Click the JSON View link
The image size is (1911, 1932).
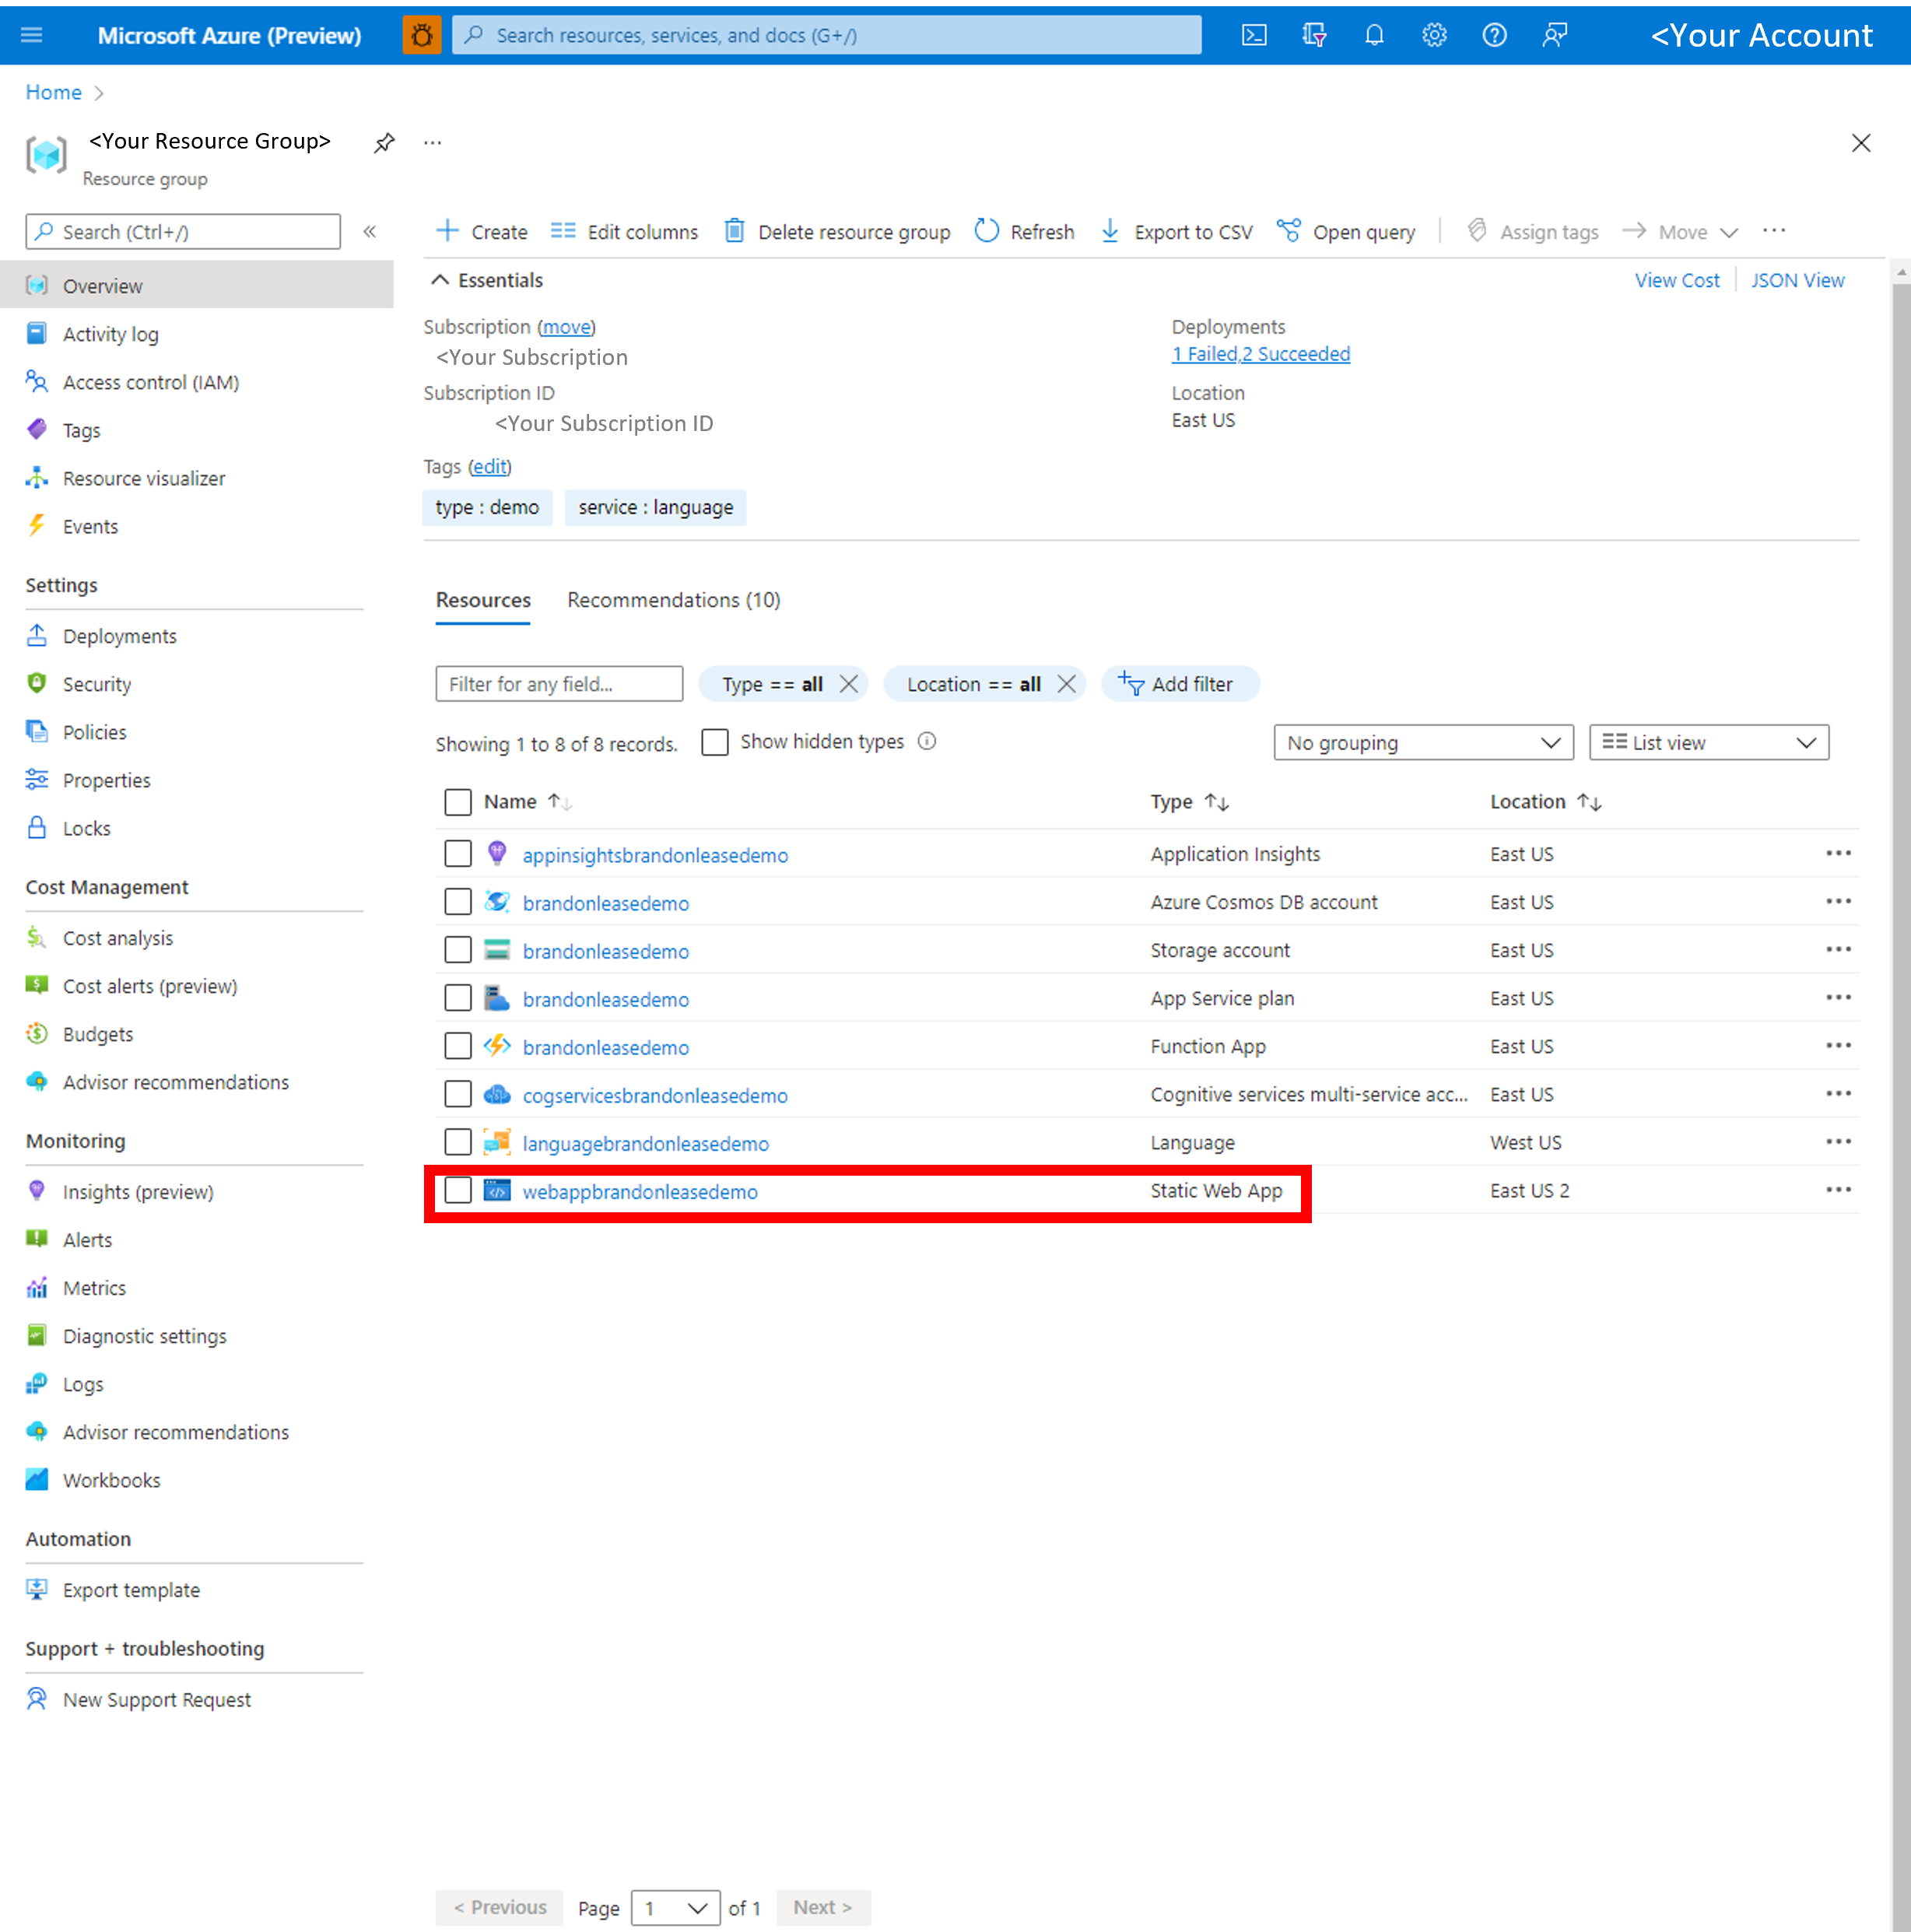[x=1796, y=280]
